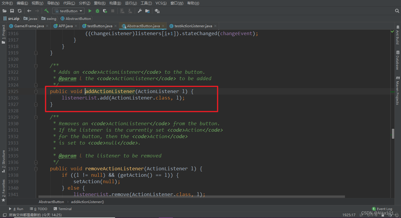Click AbstractButton in the navigation bar

tap(76, 18)
